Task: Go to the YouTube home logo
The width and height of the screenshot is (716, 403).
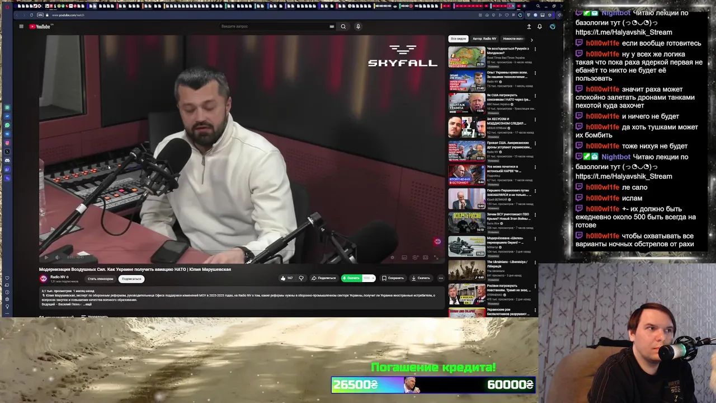Action: [x=40, y=26]
